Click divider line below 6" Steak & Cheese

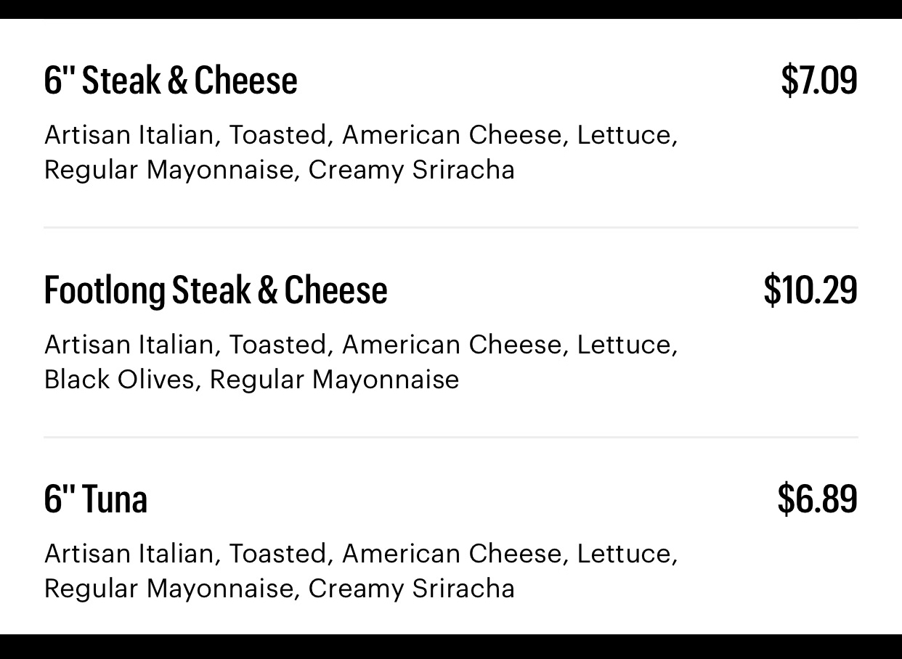coord(450,227)
